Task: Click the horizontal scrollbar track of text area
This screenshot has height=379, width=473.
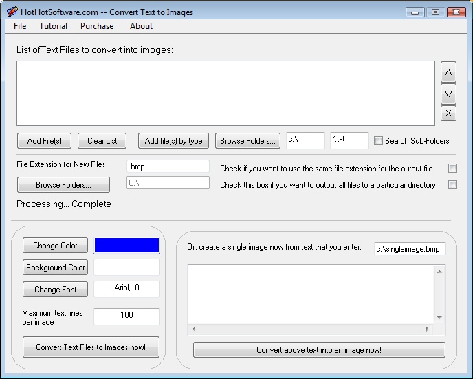Action: [311, 329]
